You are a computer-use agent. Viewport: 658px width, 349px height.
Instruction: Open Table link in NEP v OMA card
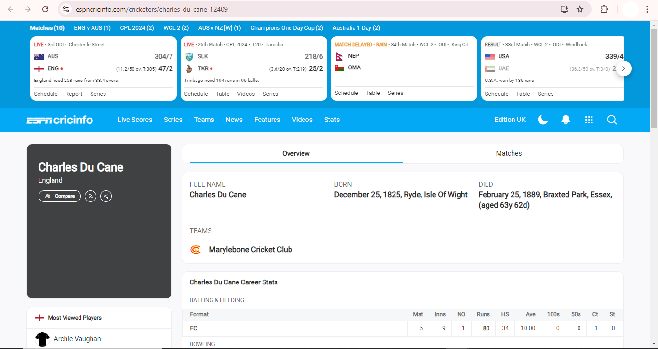pos(373,93)
